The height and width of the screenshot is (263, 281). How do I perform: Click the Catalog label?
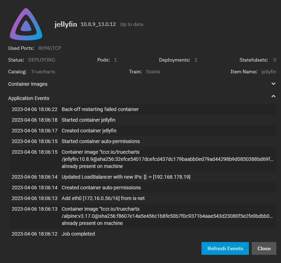coord(17,72)
